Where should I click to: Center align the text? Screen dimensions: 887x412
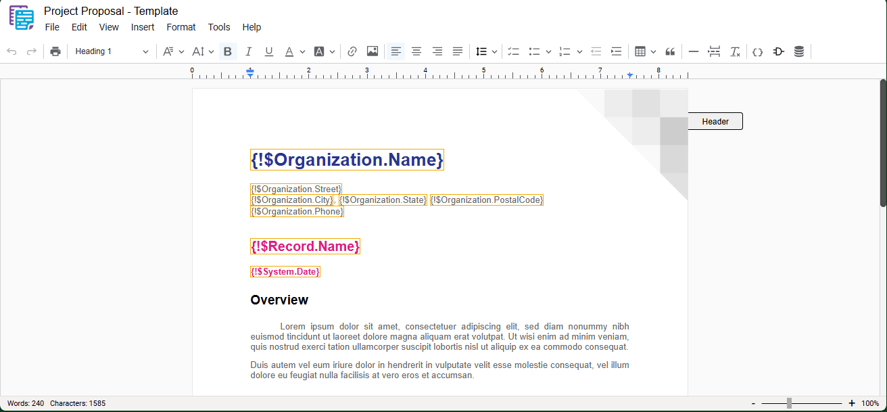click(416, 51)
